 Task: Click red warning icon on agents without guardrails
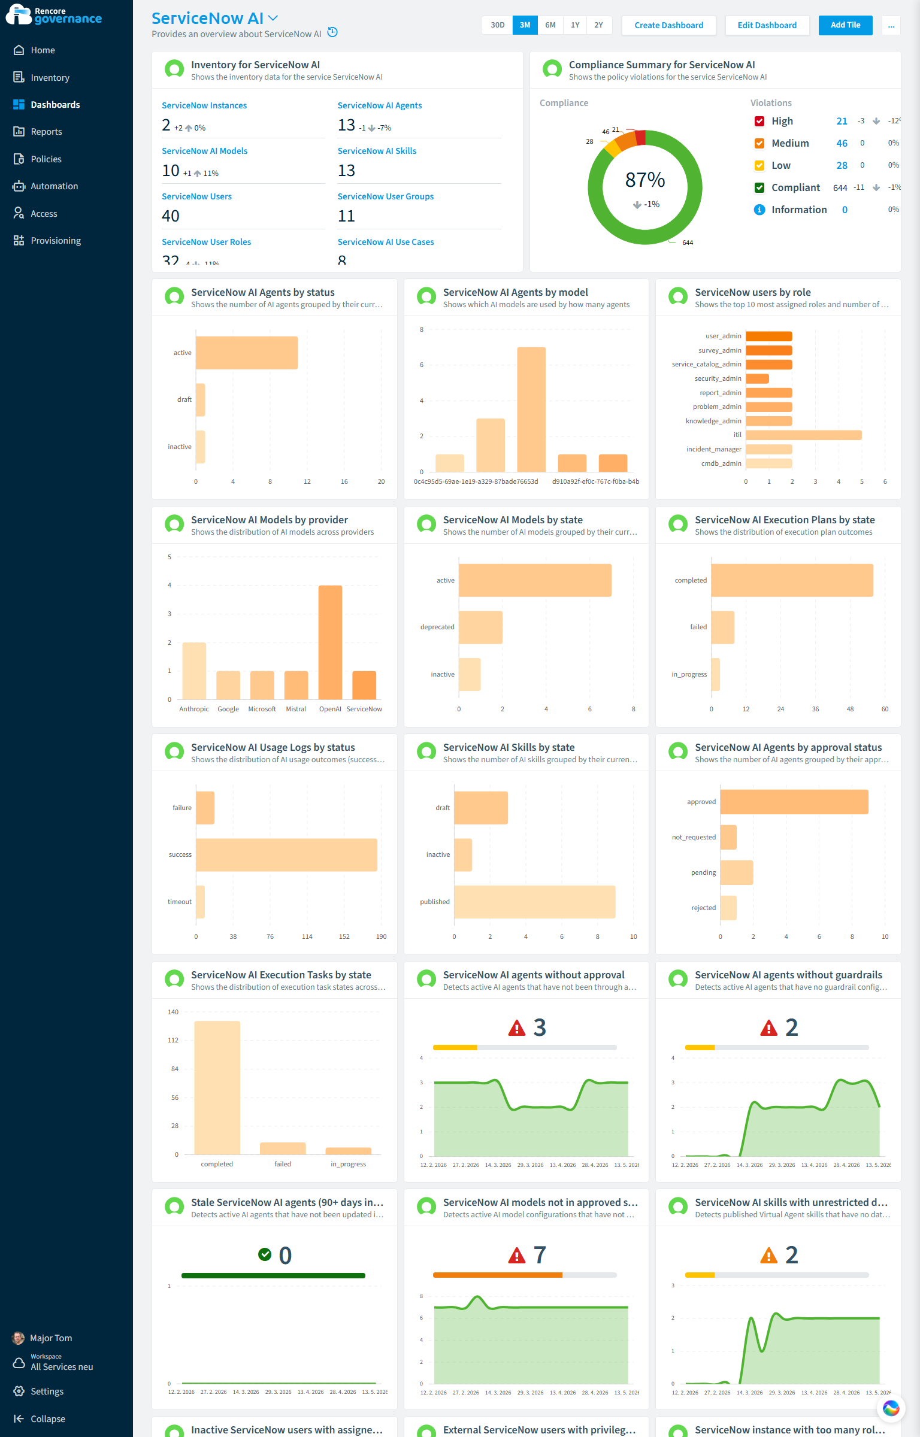(768, 1028)
